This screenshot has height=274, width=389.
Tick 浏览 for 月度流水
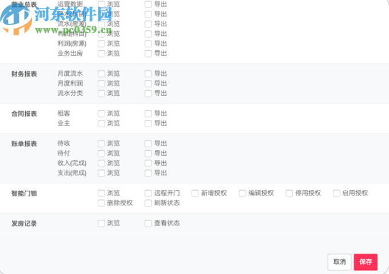[101, 74]
